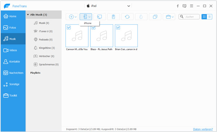Click the export to PC toolbar icon
The width and height of the screenshot is (217, 132).
pos(99,17)
